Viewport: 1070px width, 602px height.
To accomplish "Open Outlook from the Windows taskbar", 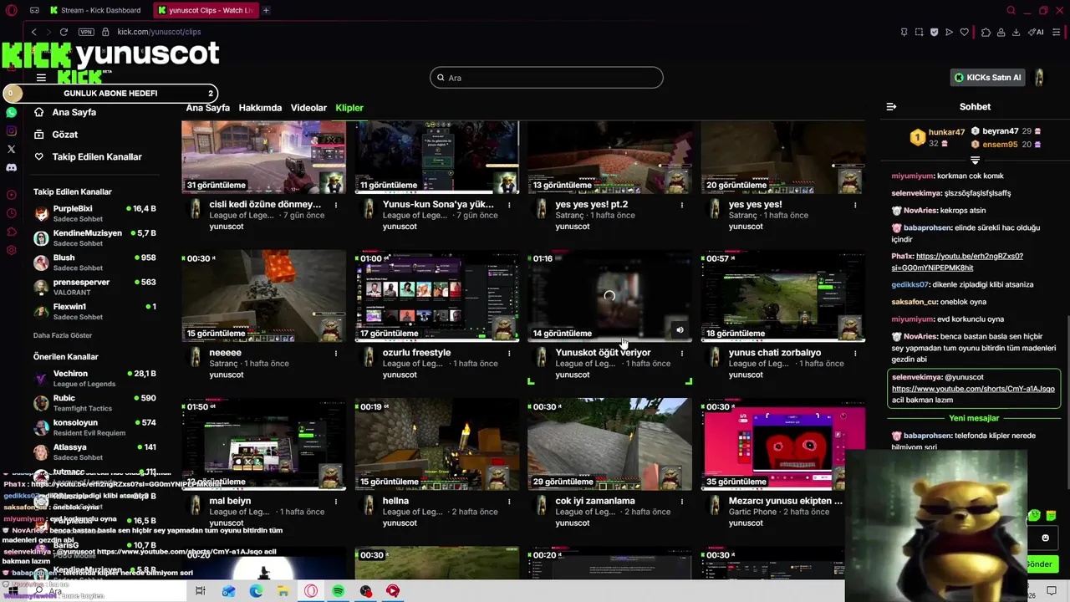I will point(228,591).
